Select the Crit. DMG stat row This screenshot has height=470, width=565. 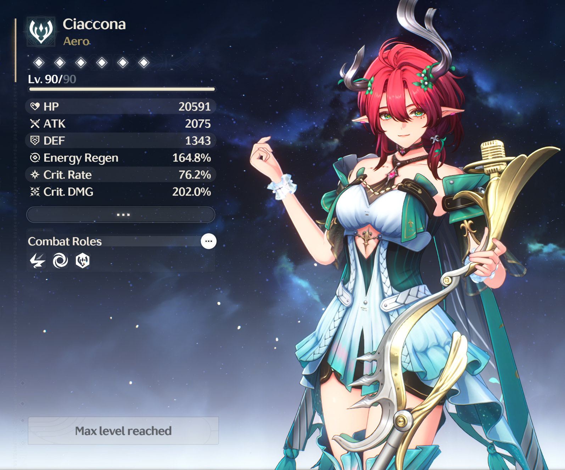click(121, 192)
